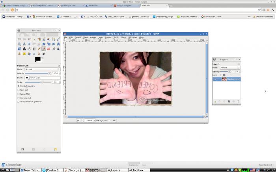Select the Color Picker eyedropper tool
The image size is (276, 172).
tap(58, 39)
